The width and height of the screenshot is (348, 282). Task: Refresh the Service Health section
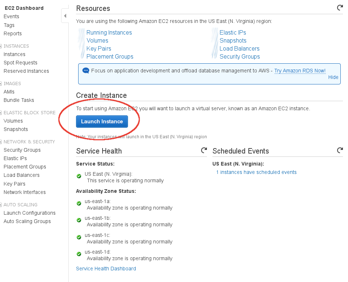click(204, 150)
